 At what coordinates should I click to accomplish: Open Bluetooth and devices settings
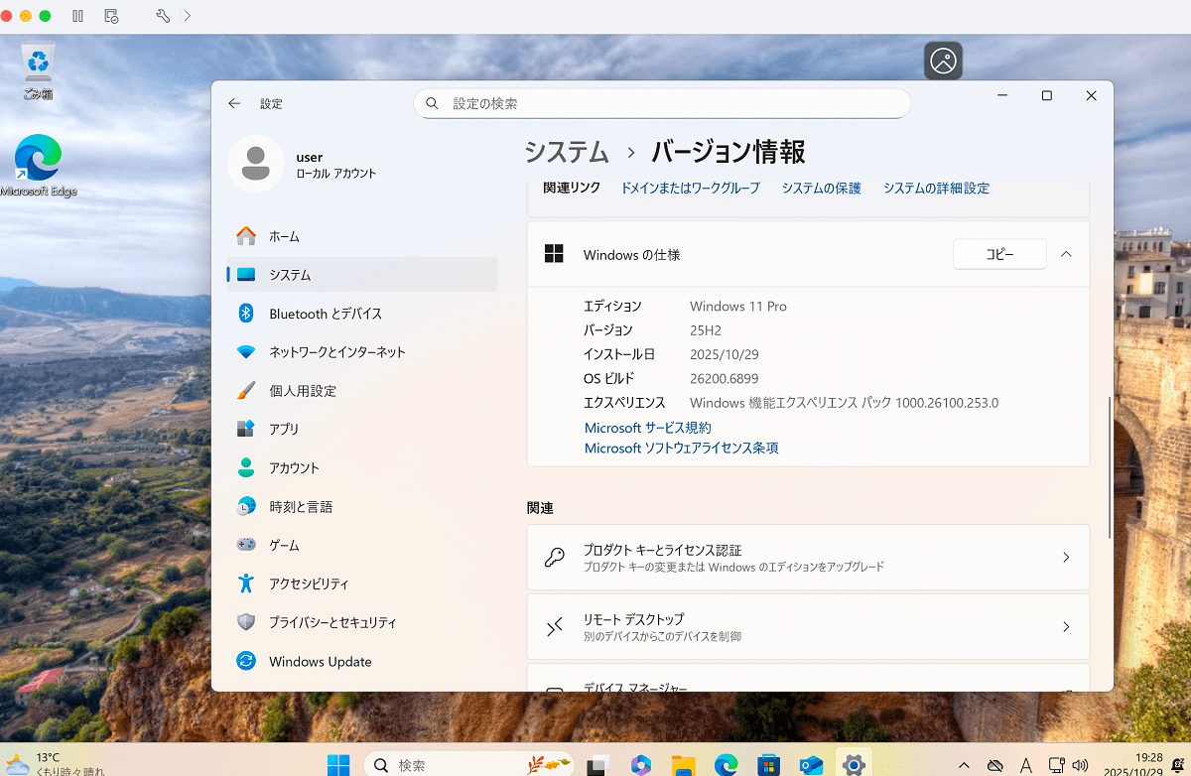click(362, 314)
